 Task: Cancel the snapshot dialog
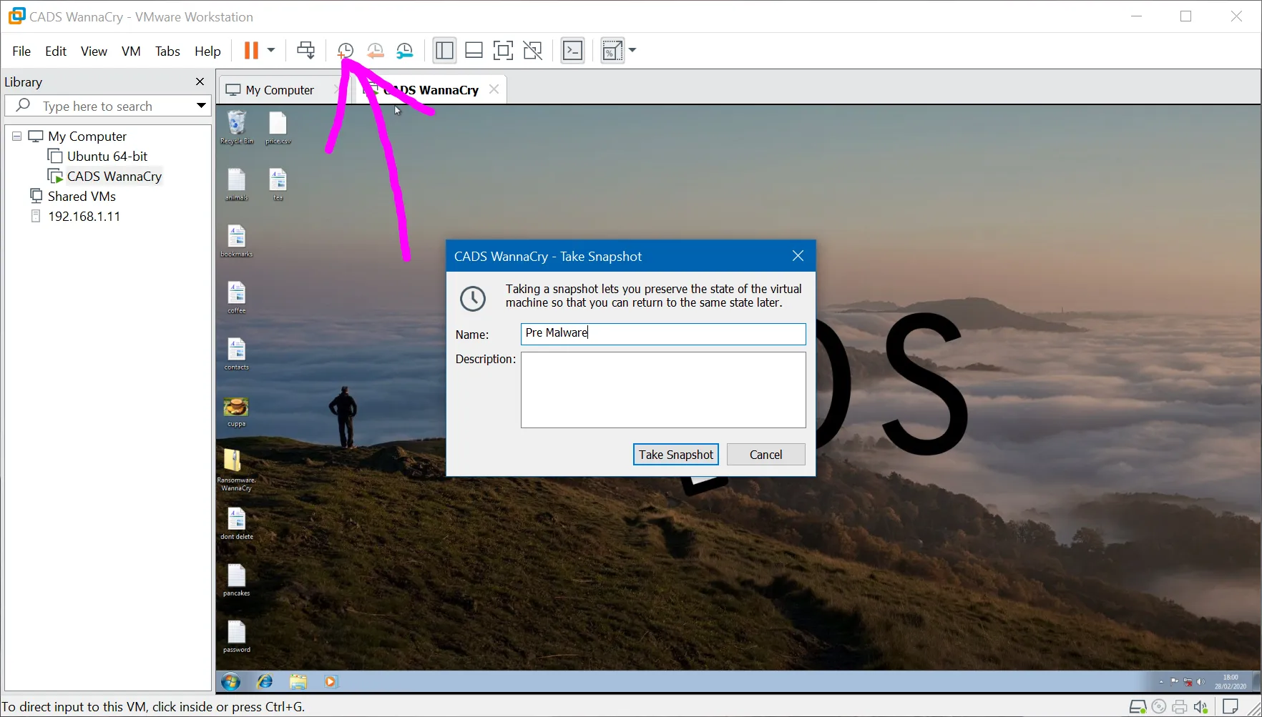(765, 455)
